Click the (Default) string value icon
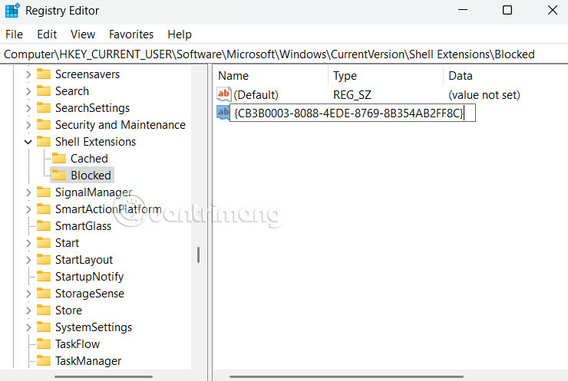 click(x=224, y=94)
